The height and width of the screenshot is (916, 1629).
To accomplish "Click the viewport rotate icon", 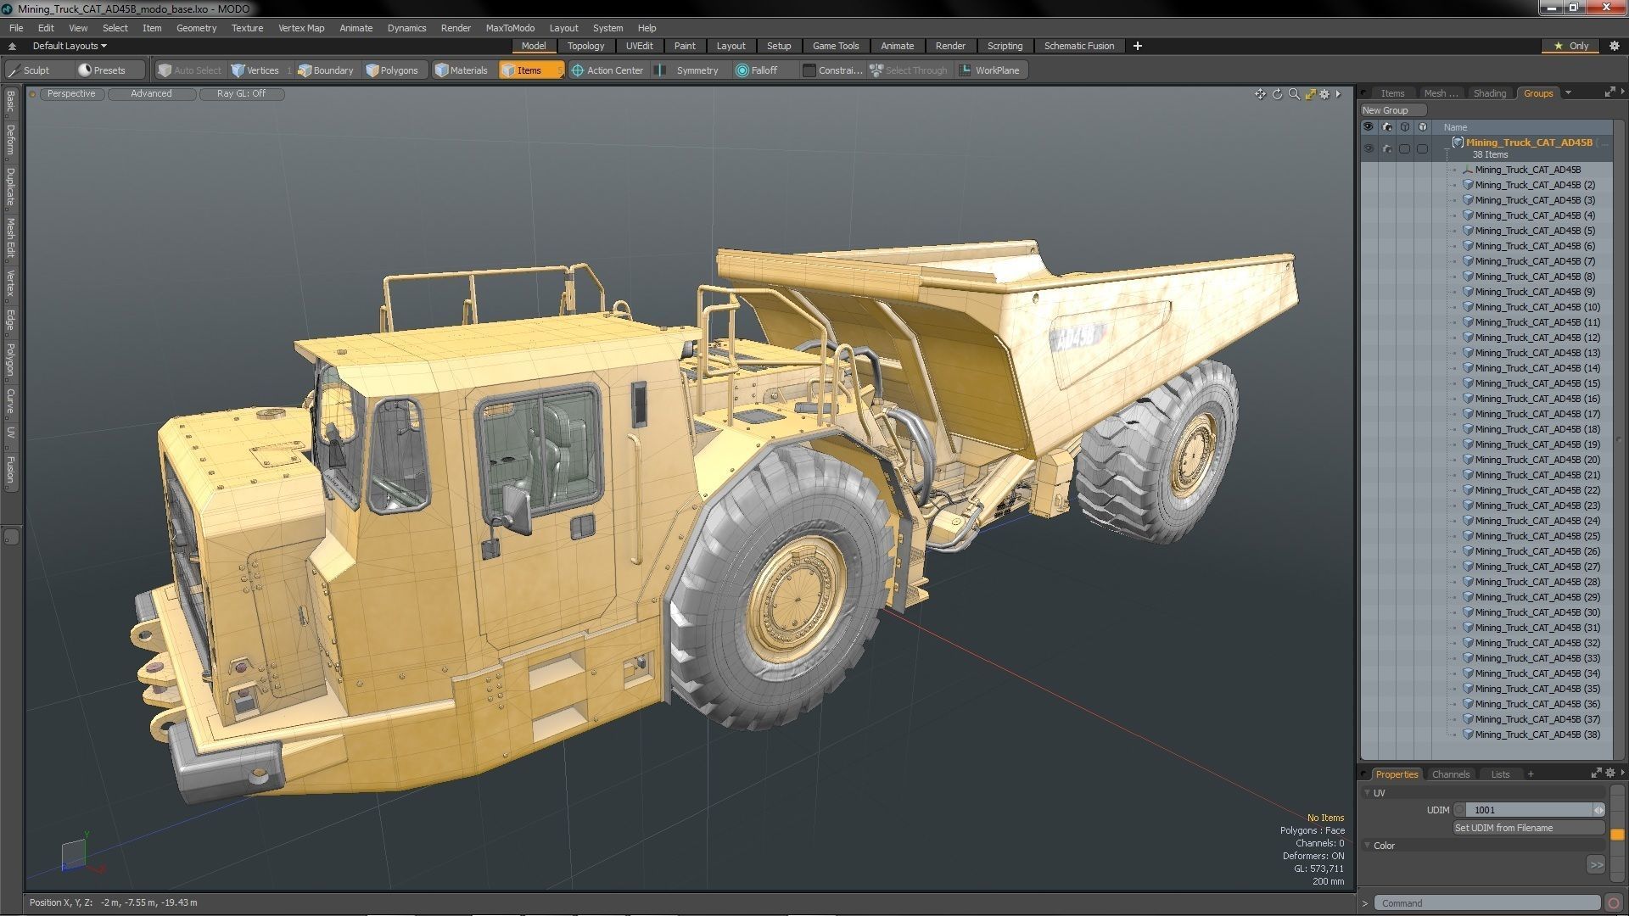I will [x=1277, y=94].
